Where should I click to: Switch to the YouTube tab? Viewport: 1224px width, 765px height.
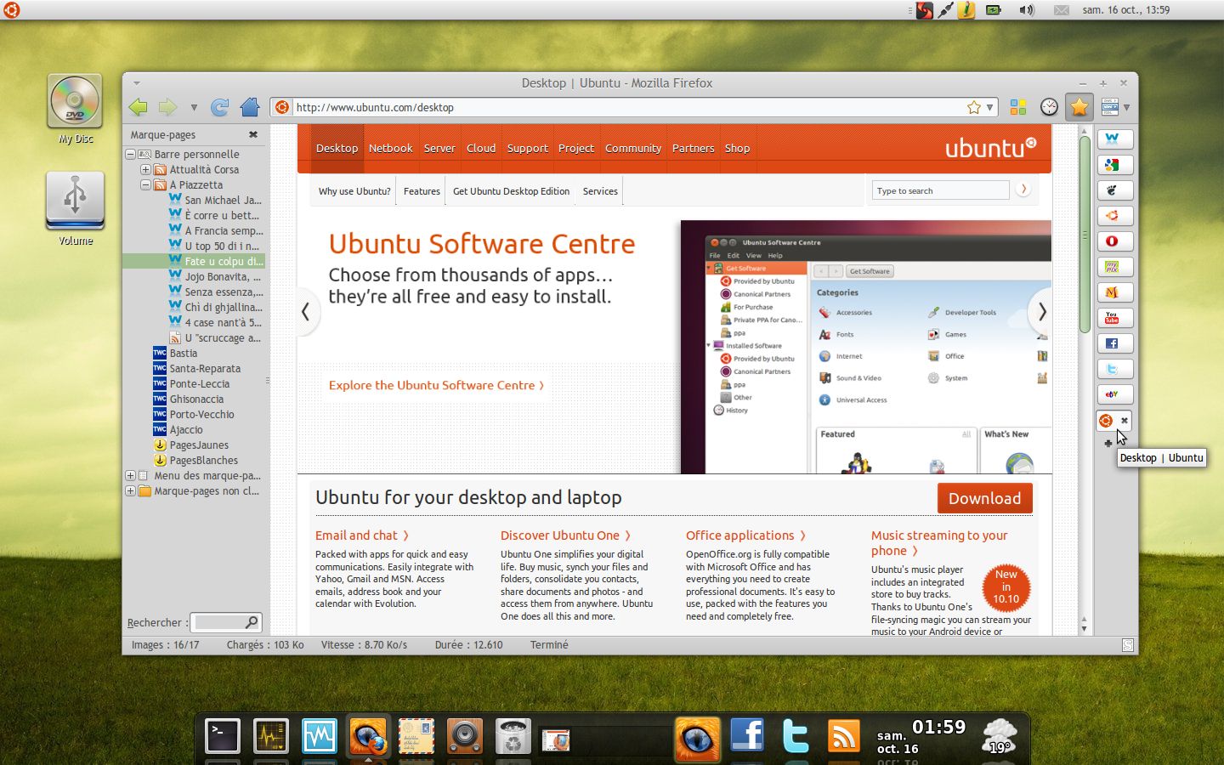point(1114,318)
